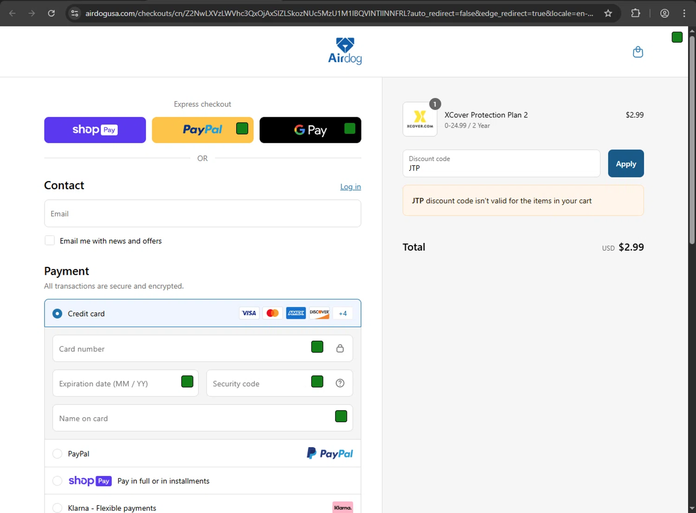Focus the Card number field
696x513 pixels.
203,348
